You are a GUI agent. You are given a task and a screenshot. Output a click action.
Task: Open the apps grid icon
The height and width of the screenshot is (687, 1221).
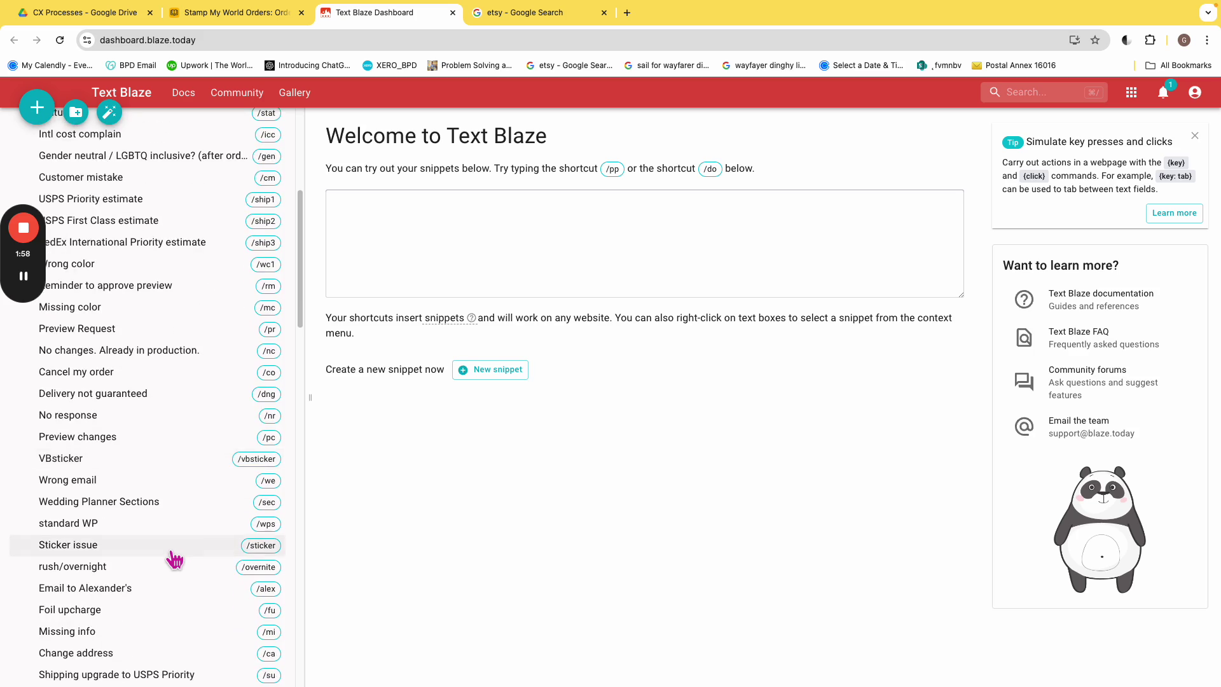click(1131, 93)
